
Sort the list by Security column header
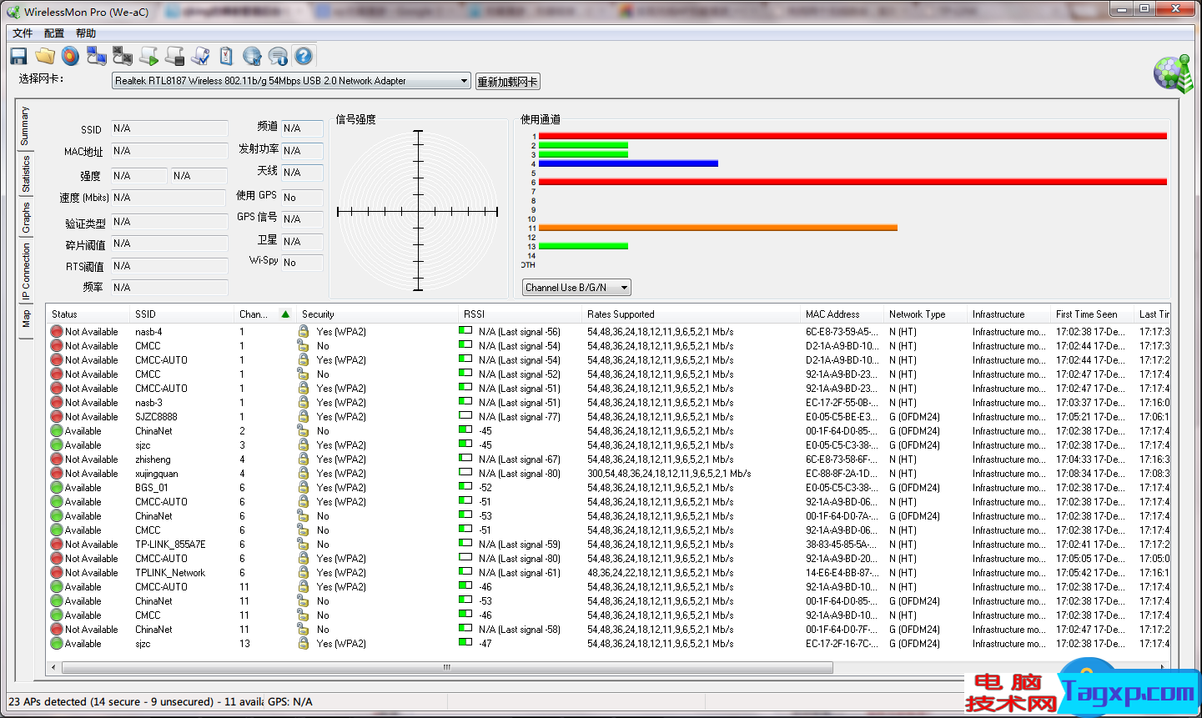click(378, 314)
